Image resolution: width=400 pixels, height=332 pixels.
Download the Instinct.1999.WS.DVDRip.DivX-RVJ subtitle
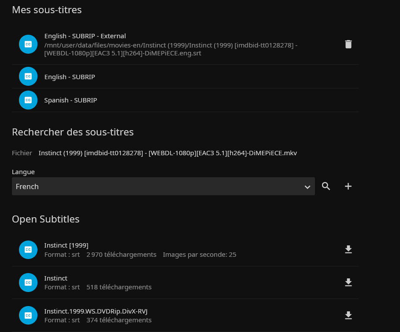348,315
